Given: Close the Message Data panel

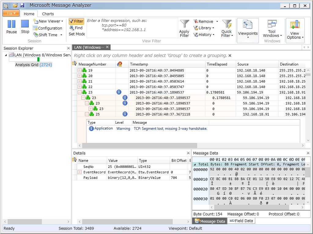Looking at the screenshot, I should pyautogui.click(x=308, y=153).
